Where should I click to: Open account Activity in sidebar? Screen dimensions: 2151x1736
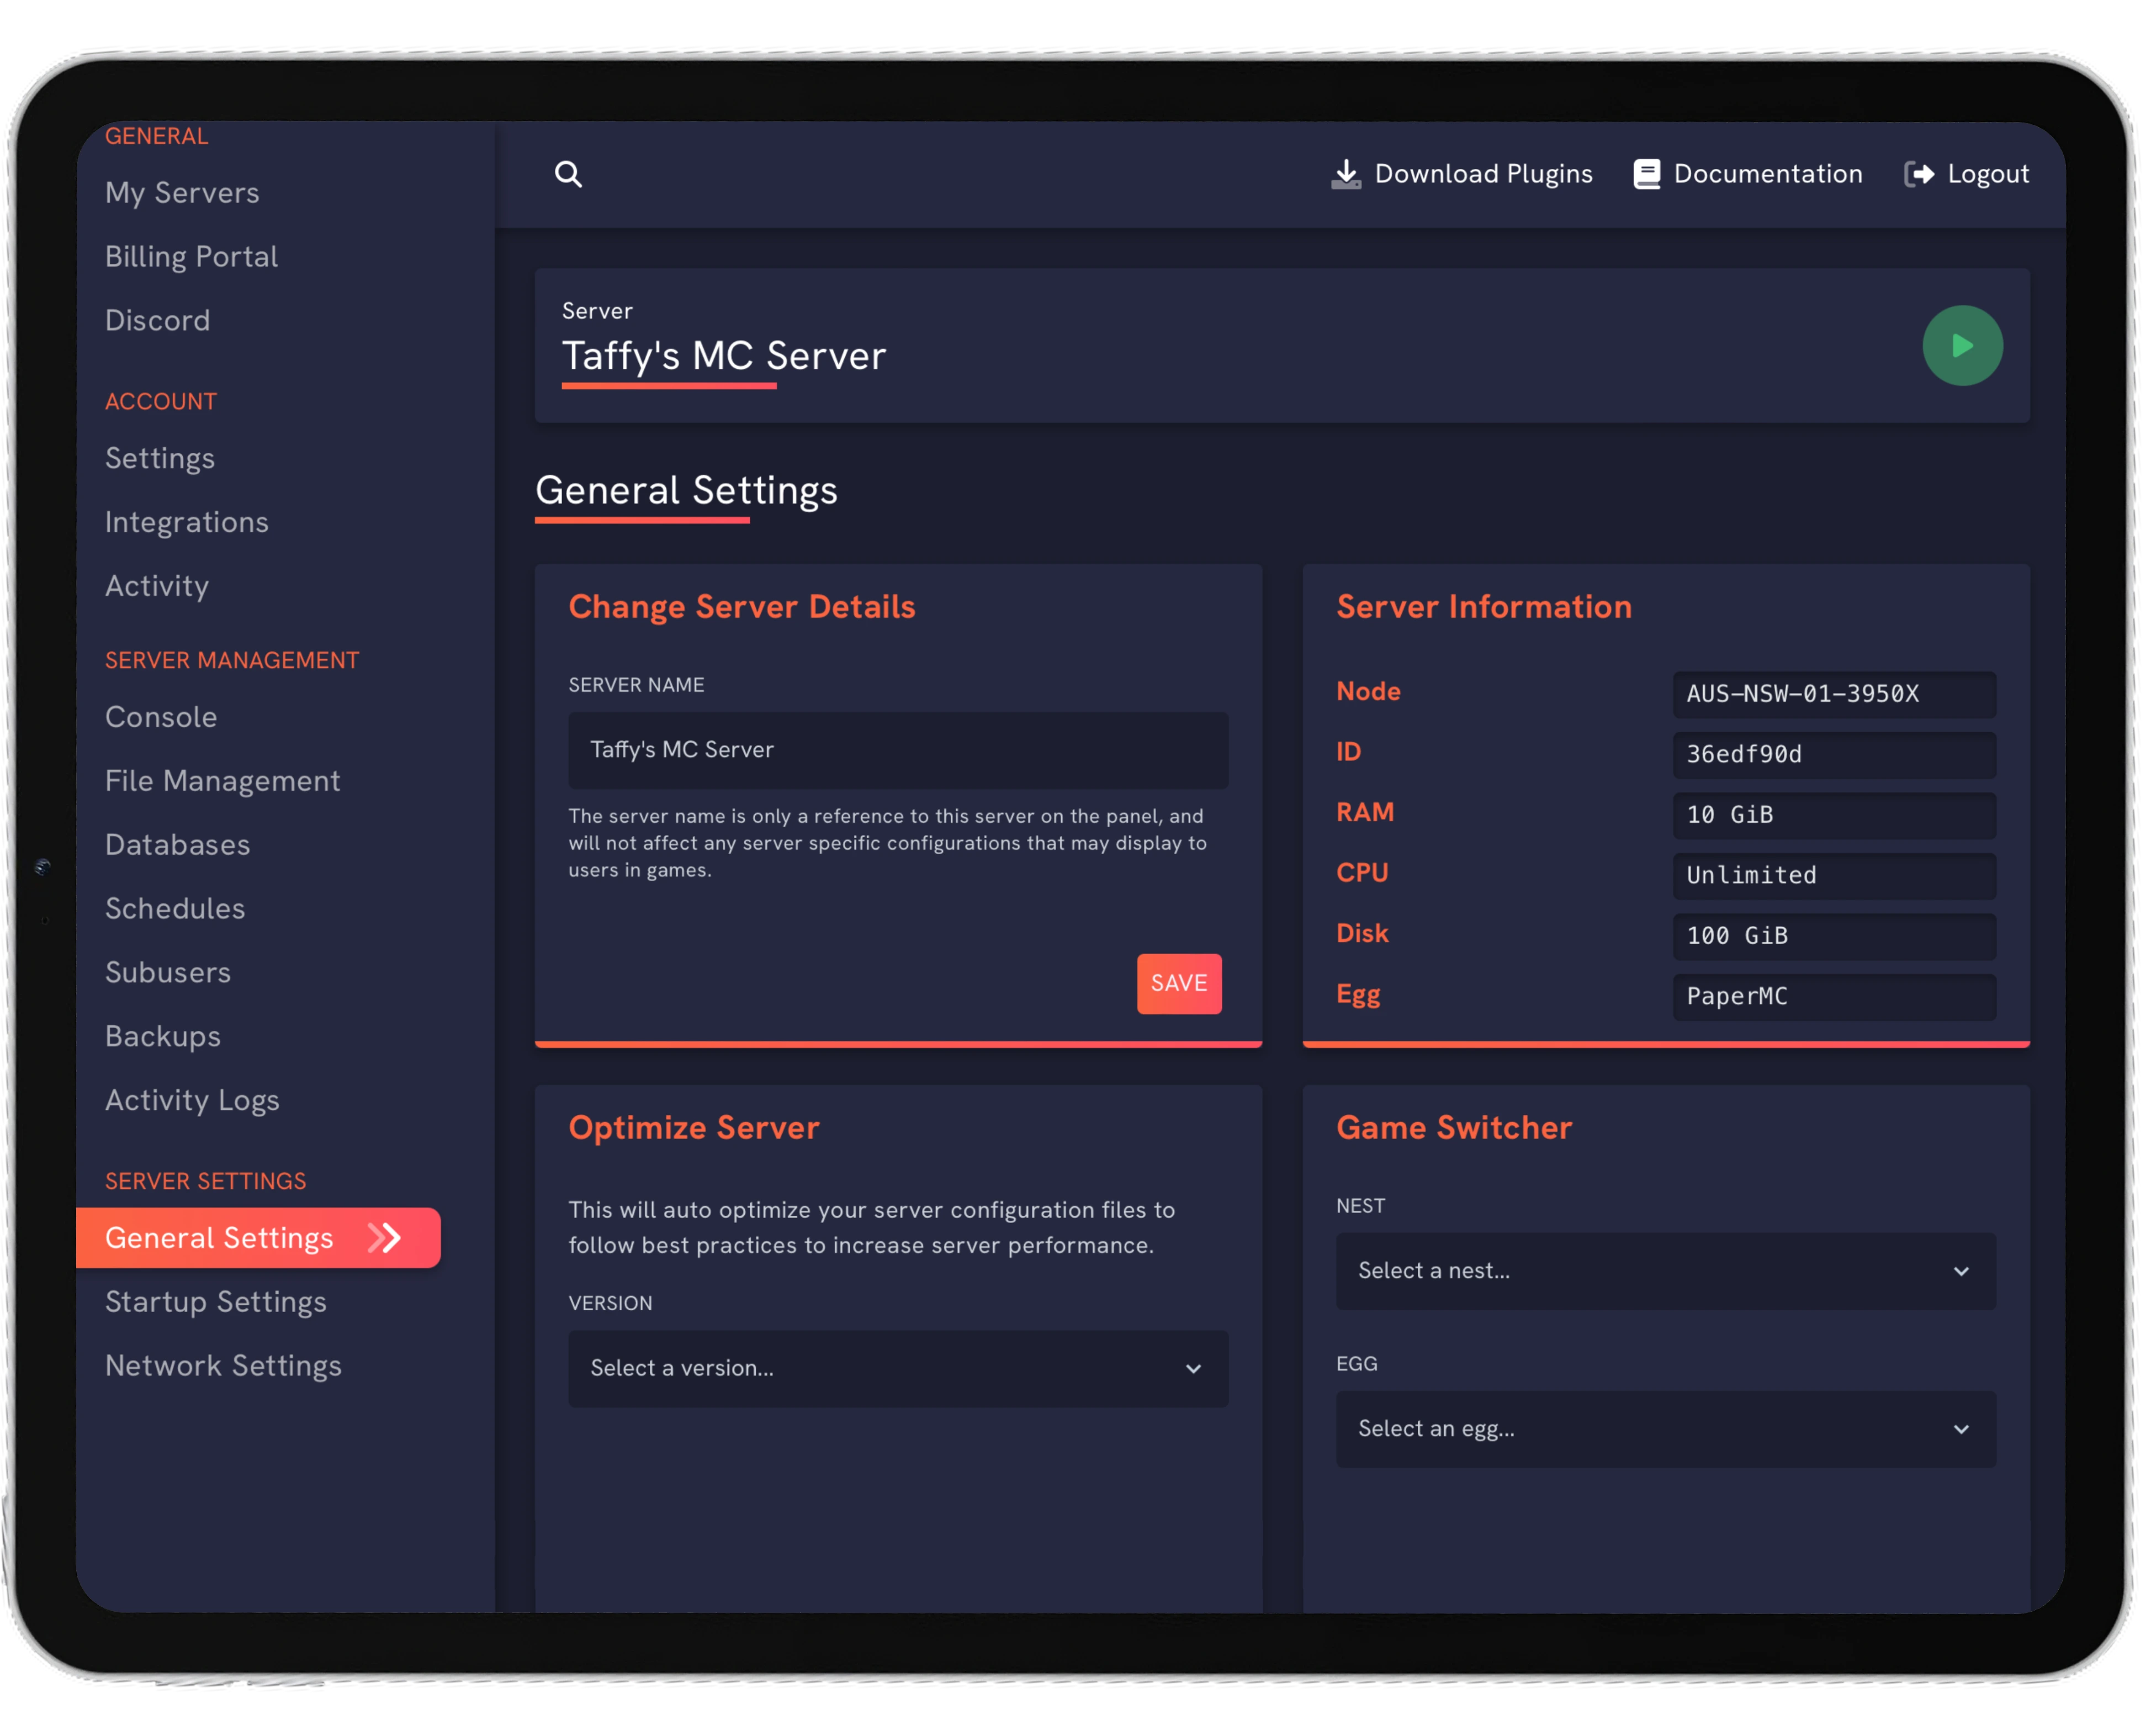tap(157, 586)
